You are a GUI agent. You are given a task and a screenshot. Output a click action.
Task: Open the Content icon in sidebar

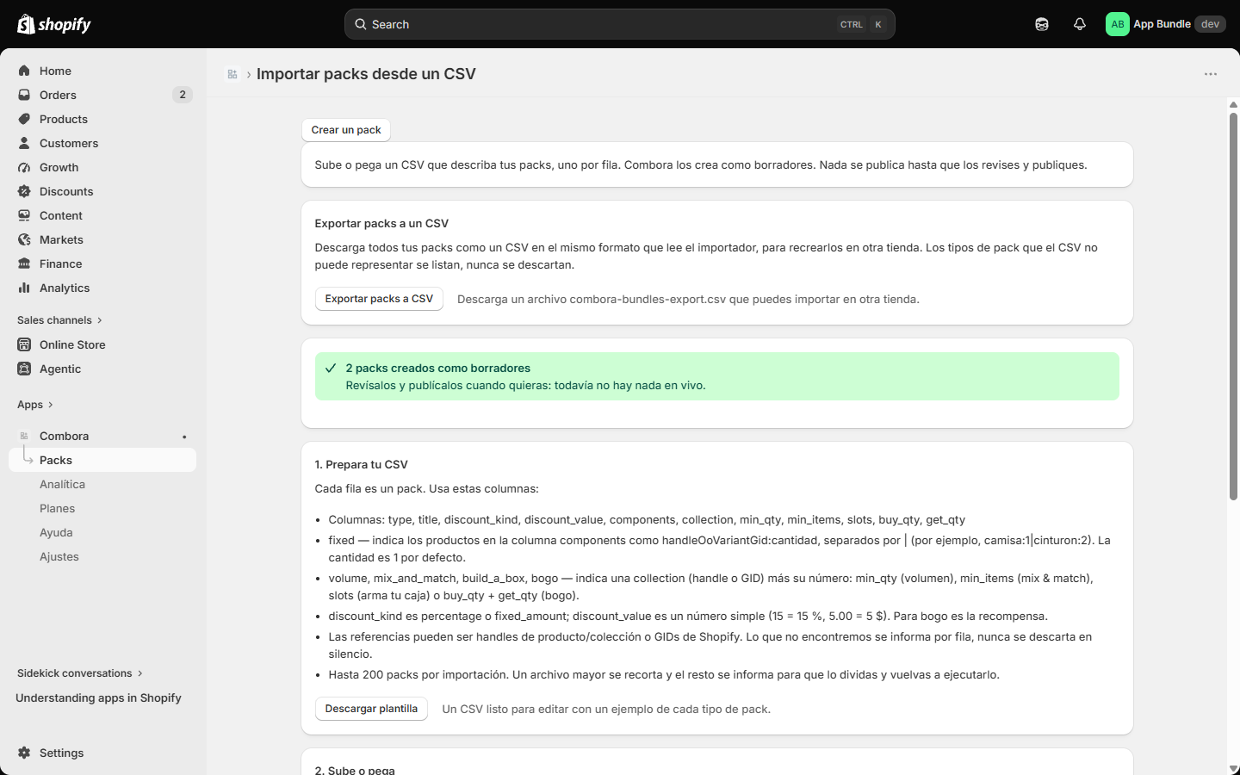[x=24, y=215]
